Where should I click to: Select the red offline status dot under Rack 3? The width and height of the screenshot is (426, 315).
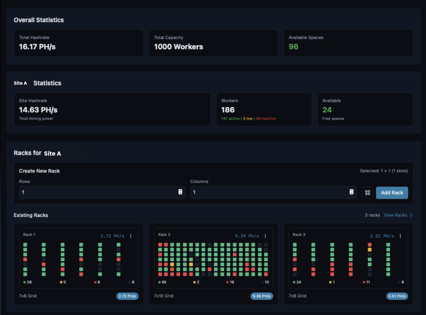[x=364, y=282]
